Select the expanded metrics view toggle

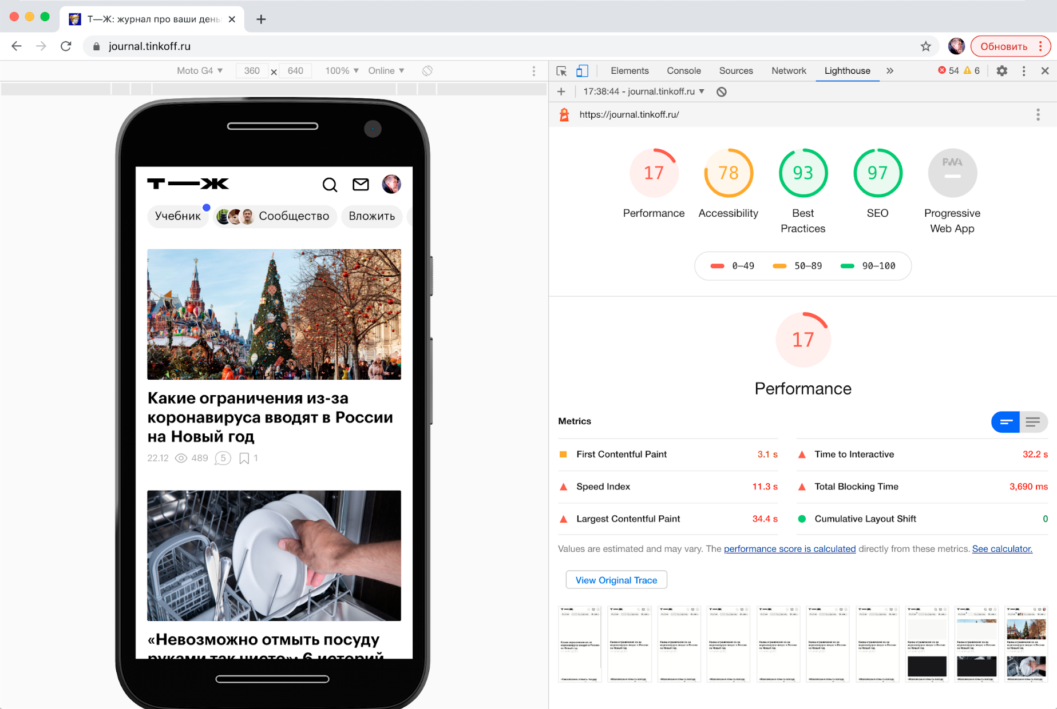[x=1034, y=422]
